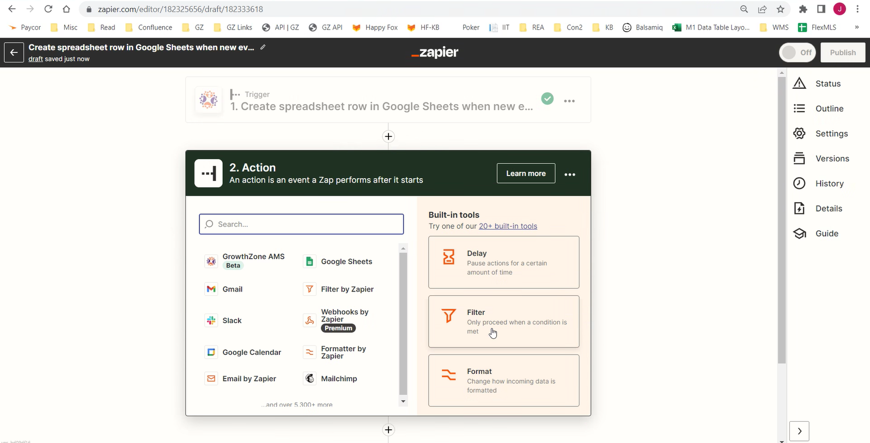Click app list scrollbar down arrow
Screen dimensions: 870x443
(403, 402)
